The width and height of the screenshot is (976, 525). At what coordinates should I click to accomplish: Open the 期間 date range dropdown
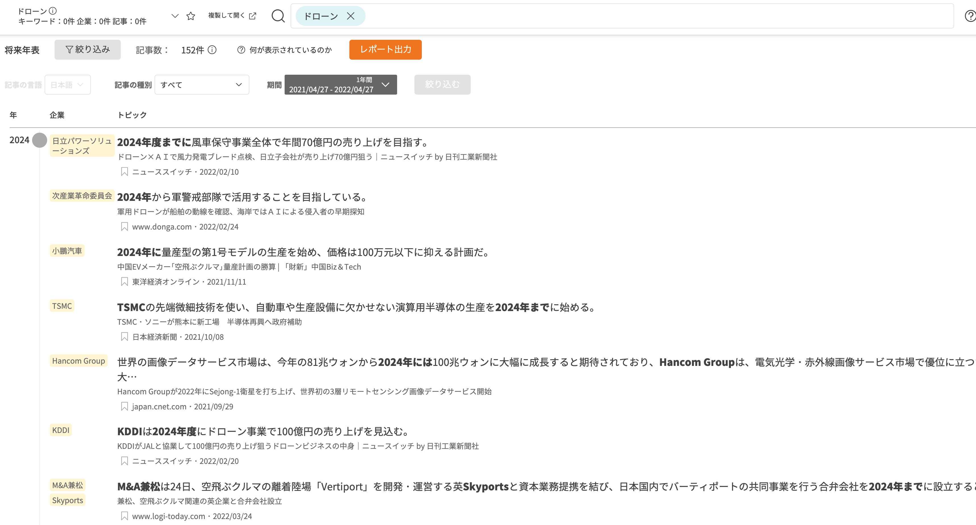(x=340, y=85)
